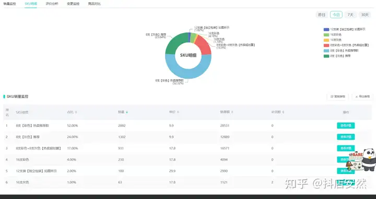Click the 16支灰色 SKU name in table
Screen dimensions: 376x199
(x=22, y=182)
